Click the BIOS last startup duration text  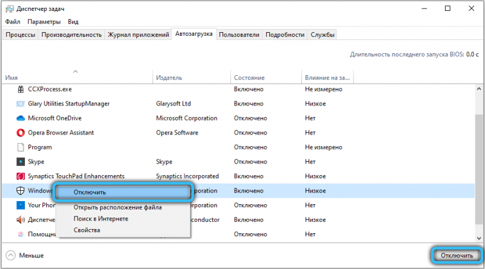coord(414,55)
